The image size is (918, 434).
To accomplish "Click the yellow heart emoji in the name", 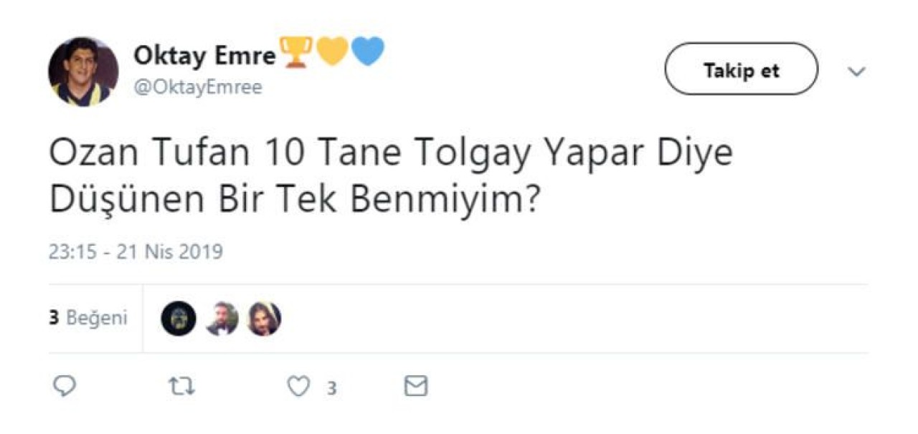I will tap(331, 52).
